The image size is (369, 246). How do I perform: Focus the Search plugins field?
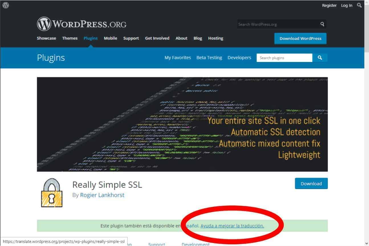[284, 58]
